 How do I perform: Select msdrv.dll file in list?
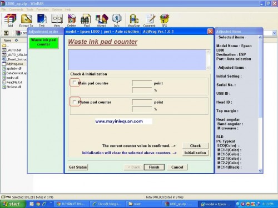point(11,78)
